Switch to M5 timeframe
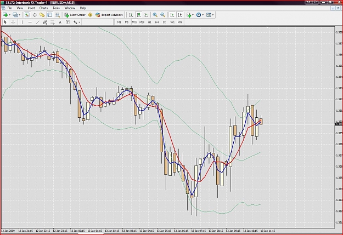This screenshot has width=343, height=235. (x=127, y=22)
